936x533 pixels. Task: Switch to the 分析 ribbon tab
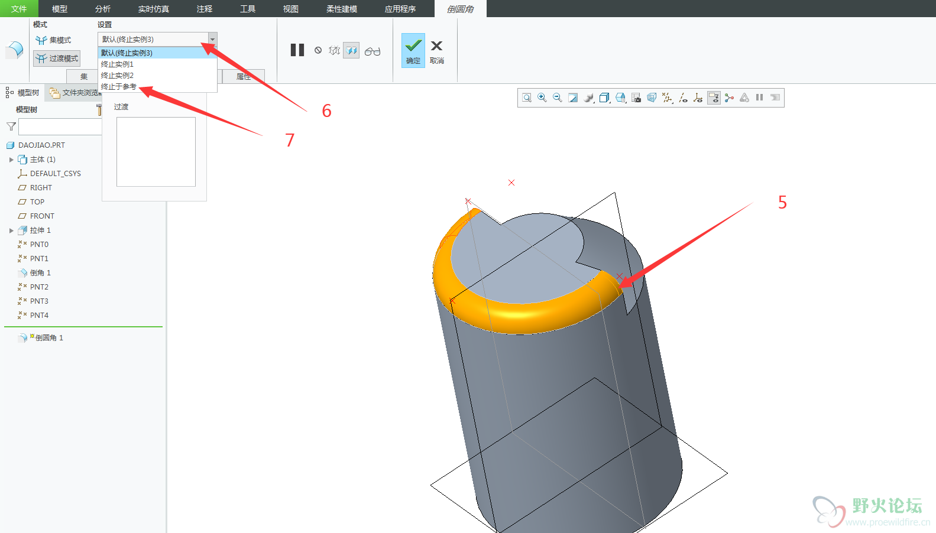click(x=103, y=9)
